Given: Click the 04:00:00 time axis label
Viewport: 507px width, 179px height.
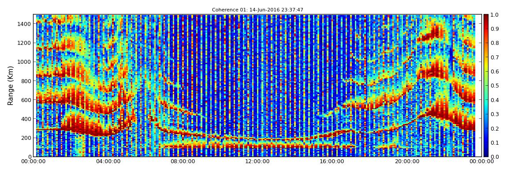Looking at the screenshot, I should (108, 161).
